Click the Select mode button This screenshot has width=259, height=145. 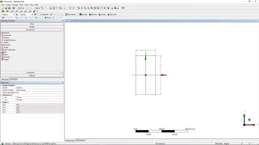(37, 8)
